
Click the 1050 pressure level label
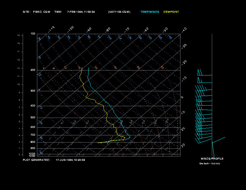point(32,156)
